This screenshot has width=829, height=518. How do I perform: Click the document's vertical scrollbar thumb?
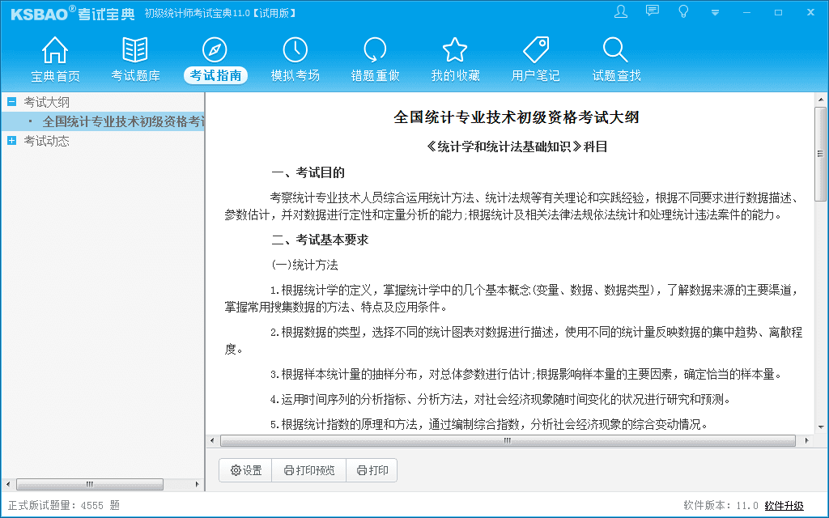(x=820, y=154)
